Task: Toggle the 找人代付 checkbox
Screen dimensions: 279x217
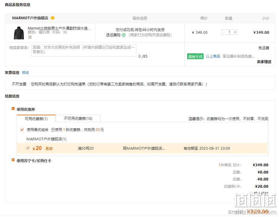Action: tap(251, 193)
